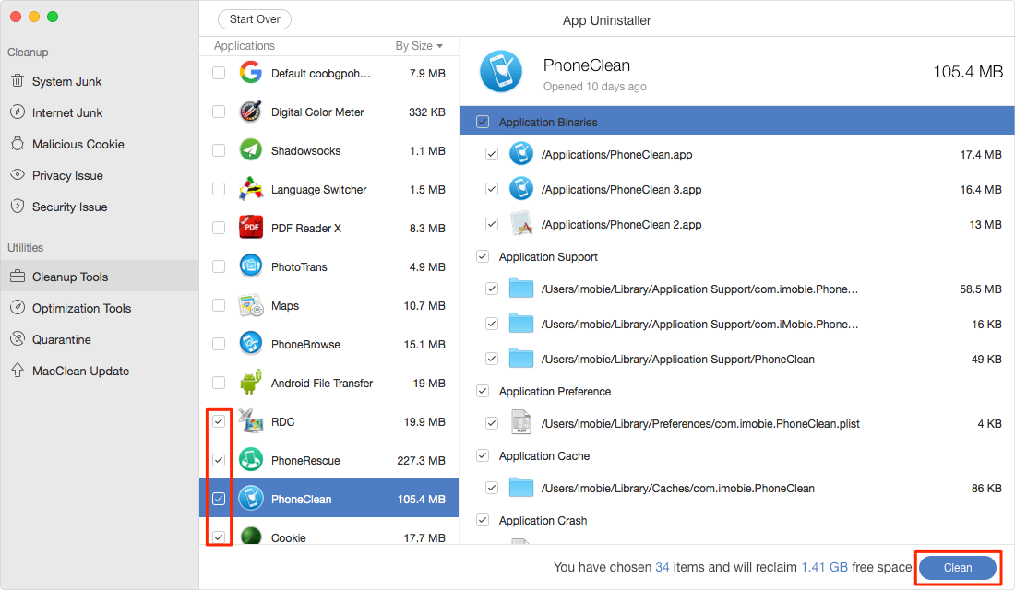This screenshot has width=1015, height=590.
Task: Click the Optimization Tools icon
Action: 18,308
